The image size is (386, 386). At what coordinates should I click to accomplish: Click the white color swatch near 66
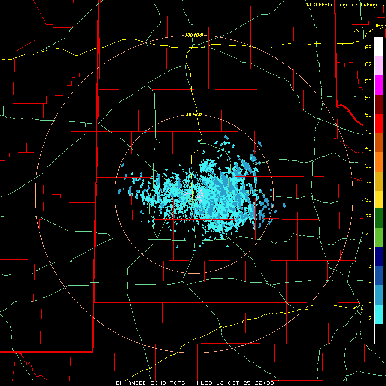point(379,47)
